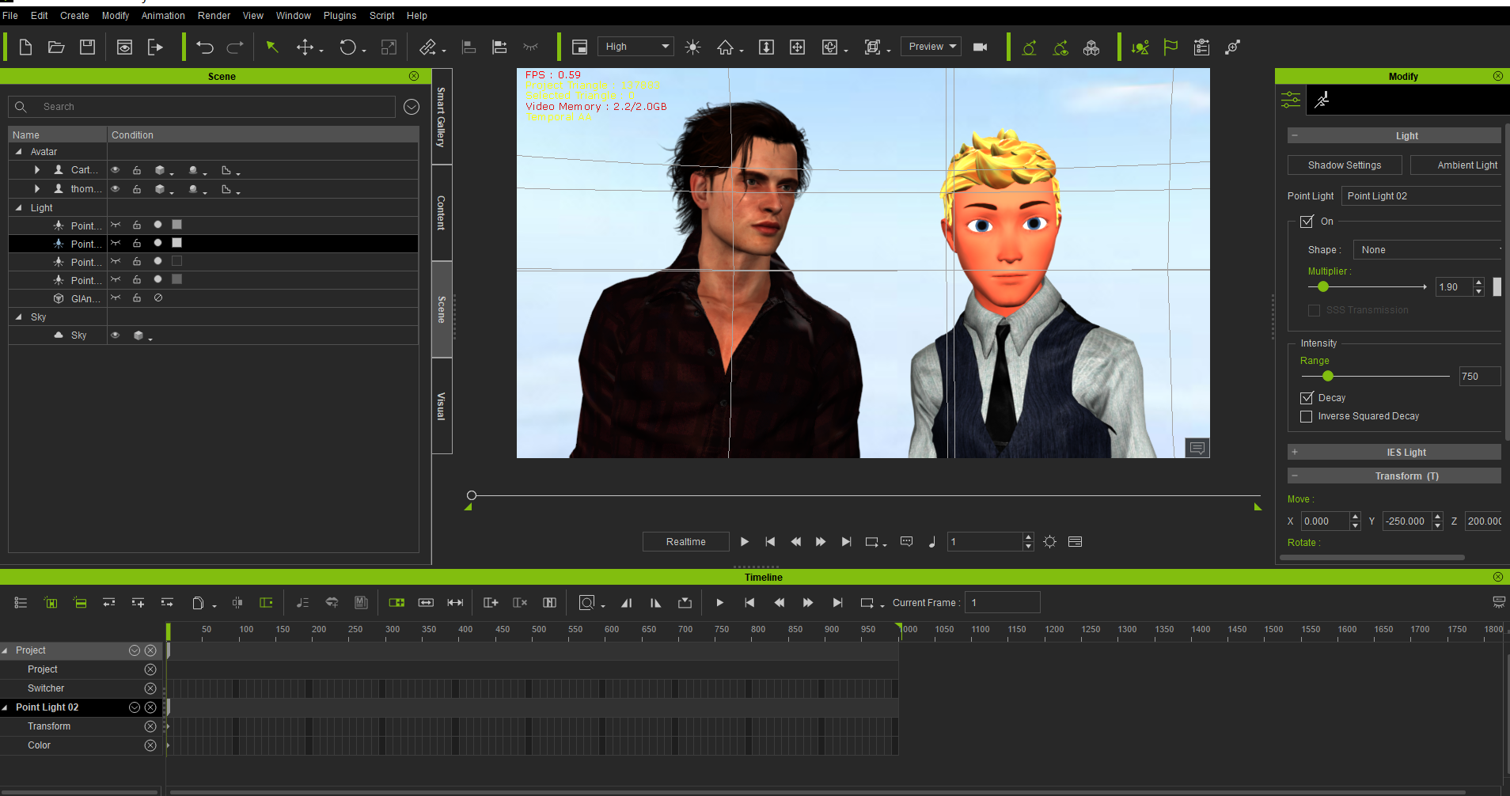
Task: Open the Scene search filter circle button
Action: tap(412, 107)
